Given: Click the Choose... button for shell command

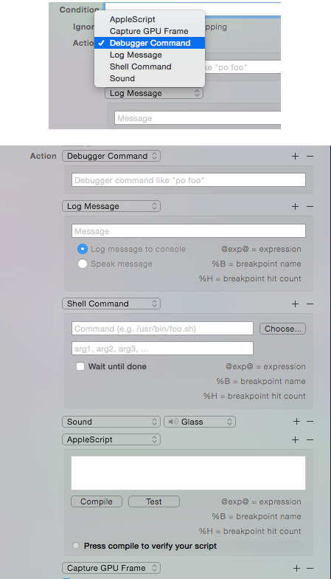Looking at the screenshot, I should [x=282, y=329].
